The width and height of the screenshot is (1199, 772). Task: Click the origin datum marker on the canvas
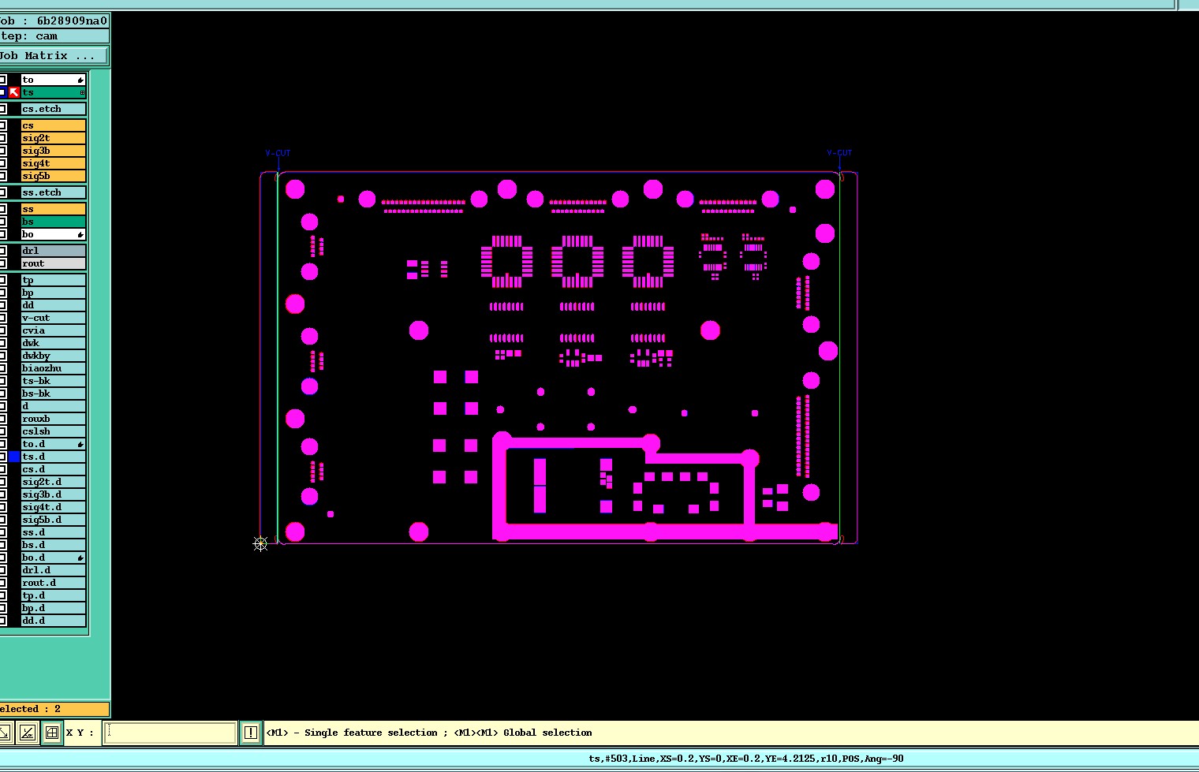pos(260,543)
